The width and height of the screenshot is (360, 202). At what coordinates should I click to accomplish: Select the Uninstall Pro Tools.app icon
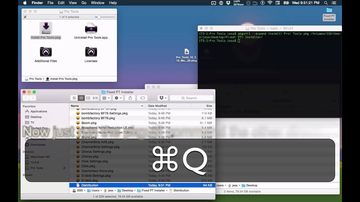point(91,28)
